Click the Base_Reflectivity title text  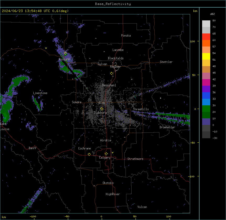(113, 4)
